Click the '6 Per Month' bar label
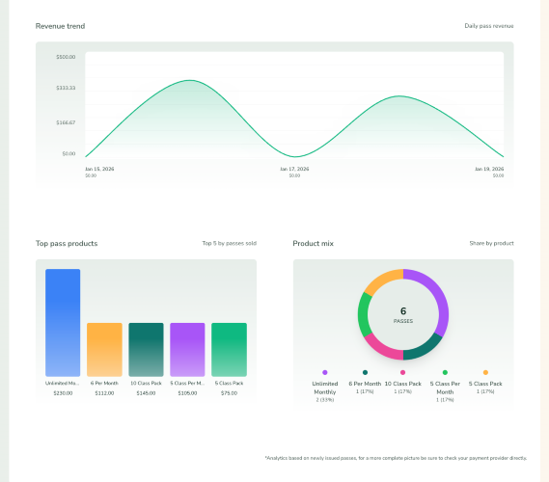The height and width of the screenshot is (482, 549). click(x=104, y=384)
